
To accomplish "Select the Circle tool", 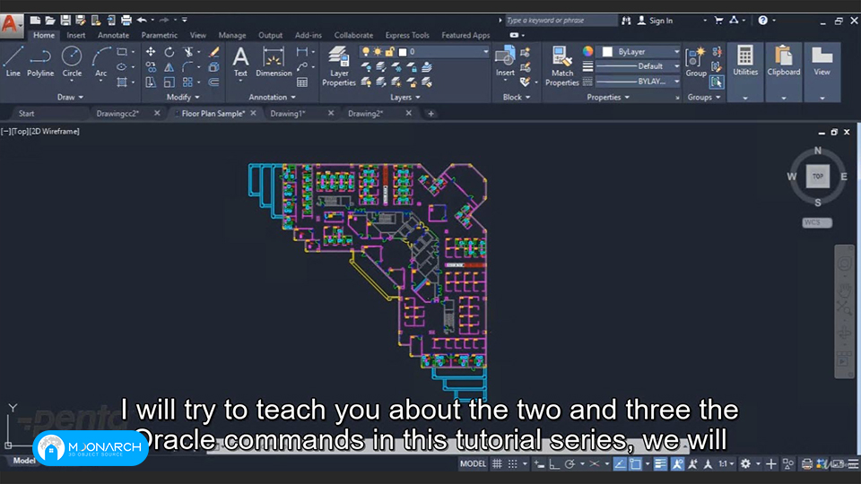I will [x=72, y=62].
